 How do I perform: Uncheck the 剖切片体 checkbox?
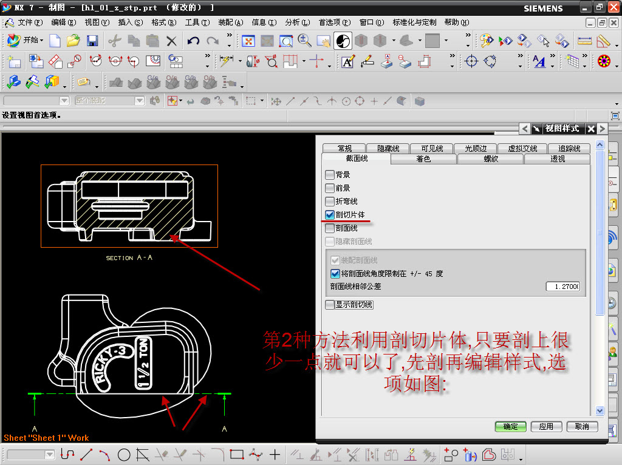pos(329,215)
